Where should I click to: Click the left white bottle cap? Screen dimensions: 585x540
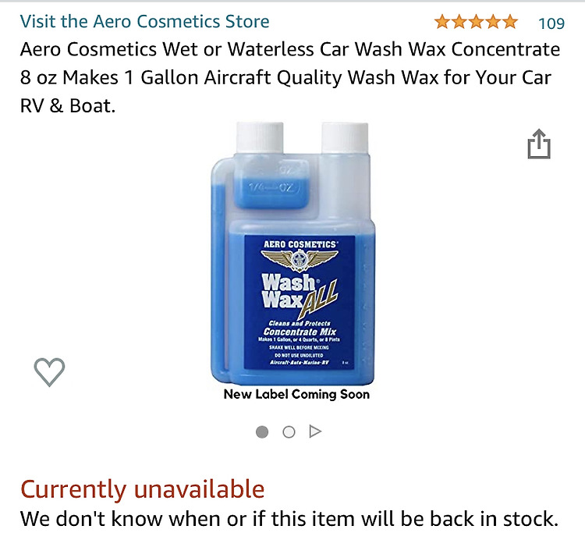point(260,137)
